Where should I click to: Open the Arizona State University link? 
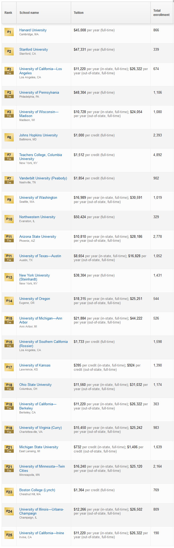coord(38,237)
